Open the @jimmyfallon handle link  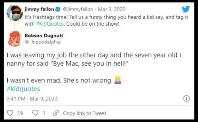(x=78, y=9)
